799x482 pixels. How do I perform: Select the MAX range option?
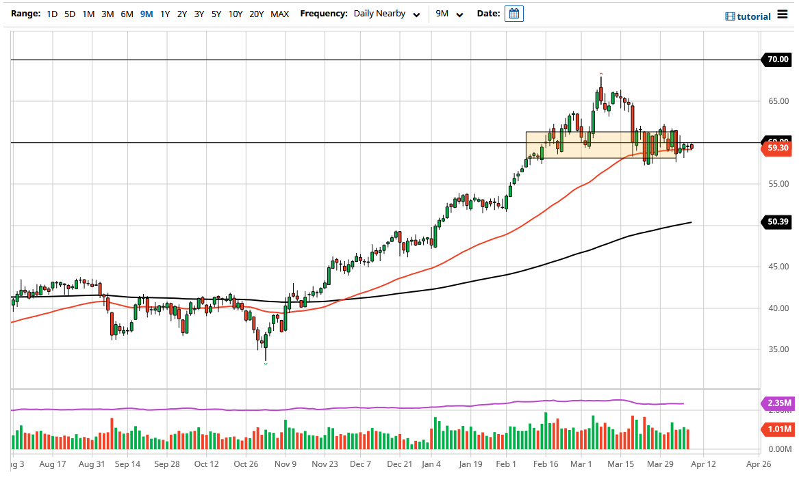279,14
